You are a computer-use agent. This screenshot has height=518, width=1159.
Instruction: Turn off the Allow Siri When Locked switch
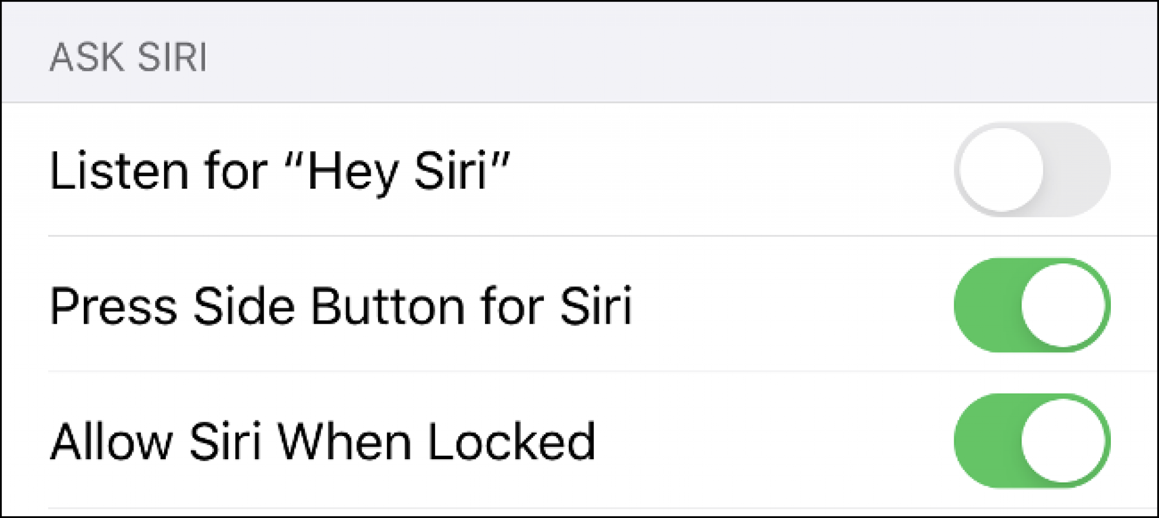pos(1032,441)
